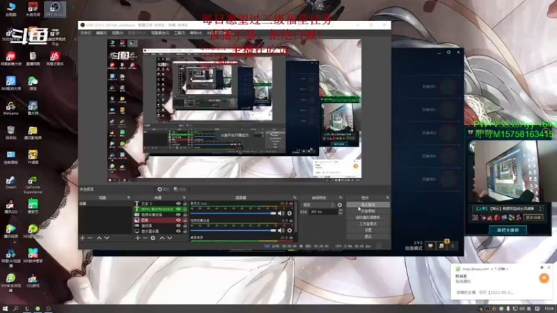Open settings gear in game client window
The width and height of the screenshot is (557, 313).
point(448,52)
